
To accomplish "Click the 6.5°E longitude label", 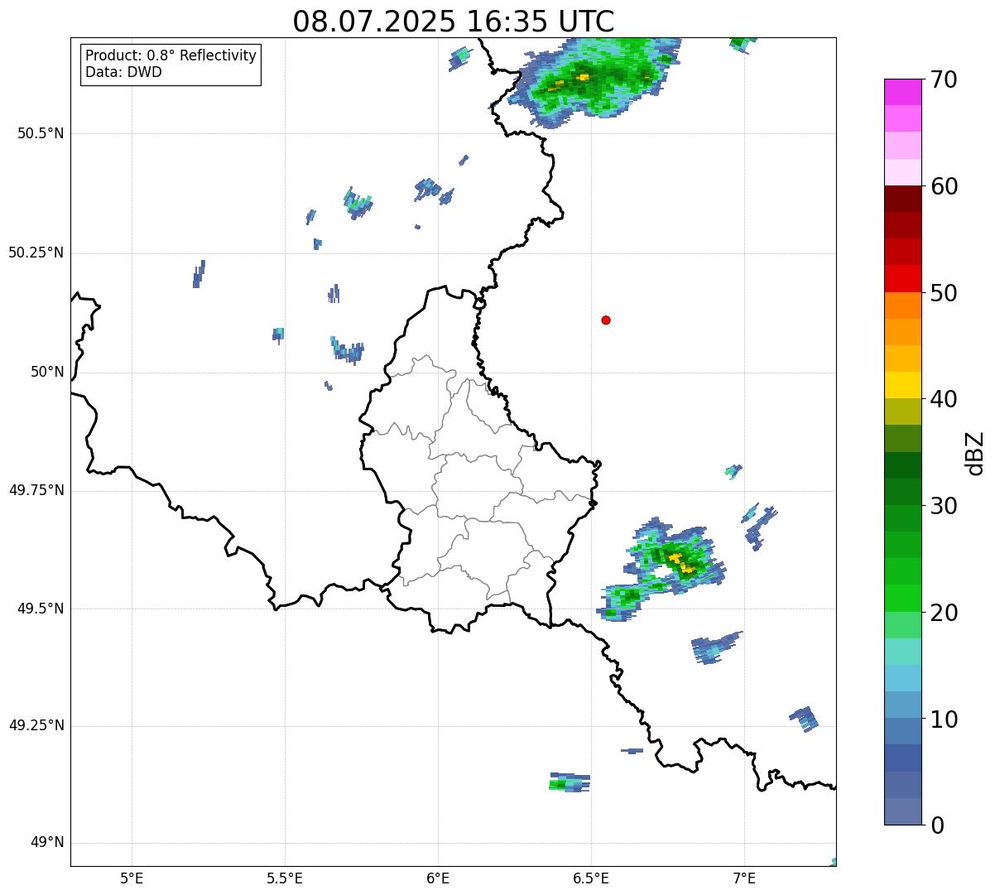I will 591,878.
